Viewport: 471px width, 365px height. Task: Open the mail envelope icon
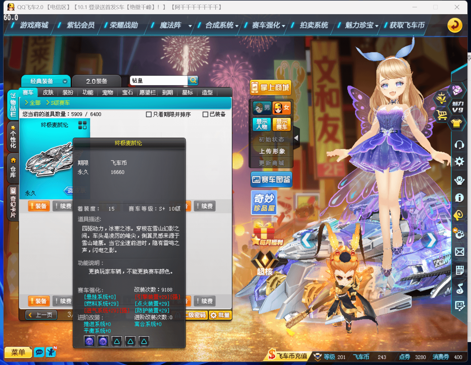460,252
